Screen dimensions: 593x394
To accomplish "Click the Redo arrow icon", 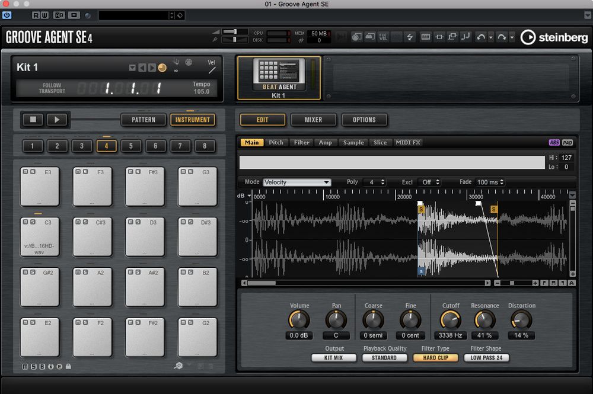I will pyautogui.click(x=502, y=37).
